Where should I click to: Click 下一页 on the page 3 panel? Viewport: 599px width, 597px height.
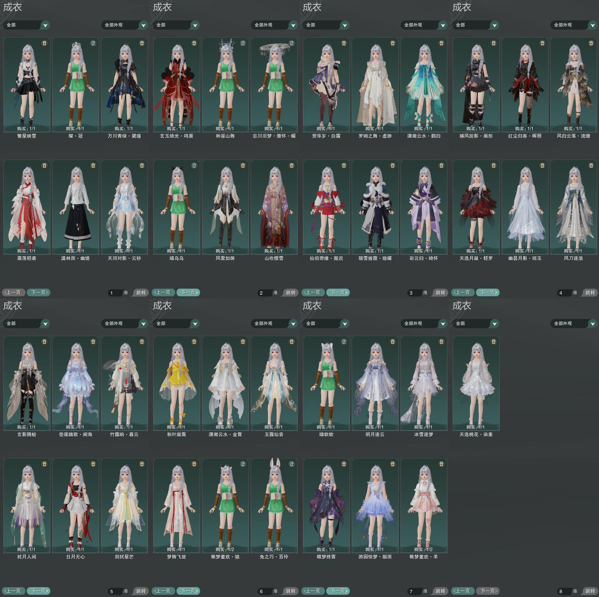click(338, 292)
